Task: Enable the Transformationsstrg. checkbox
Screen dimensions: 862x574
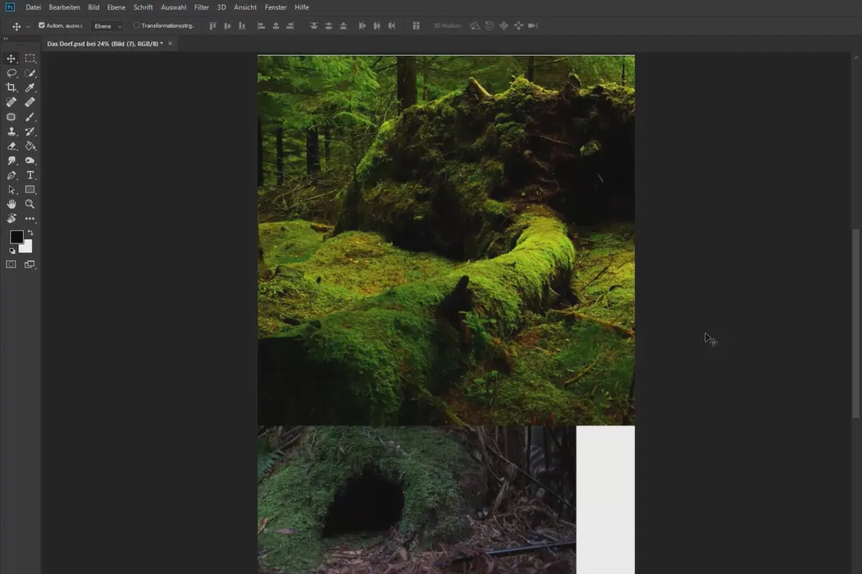Action: (136, 26)
